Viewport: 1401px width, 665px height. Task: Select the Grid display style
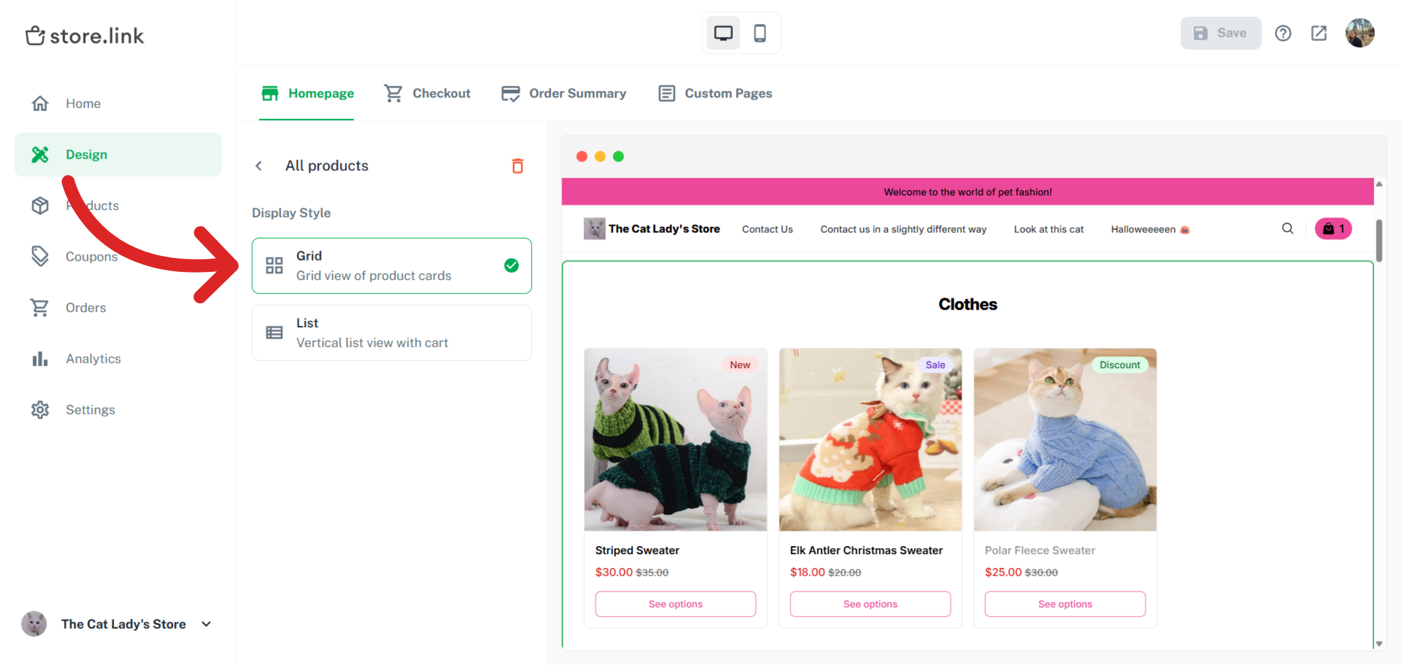pyautogui.click(x=392, y=265)
